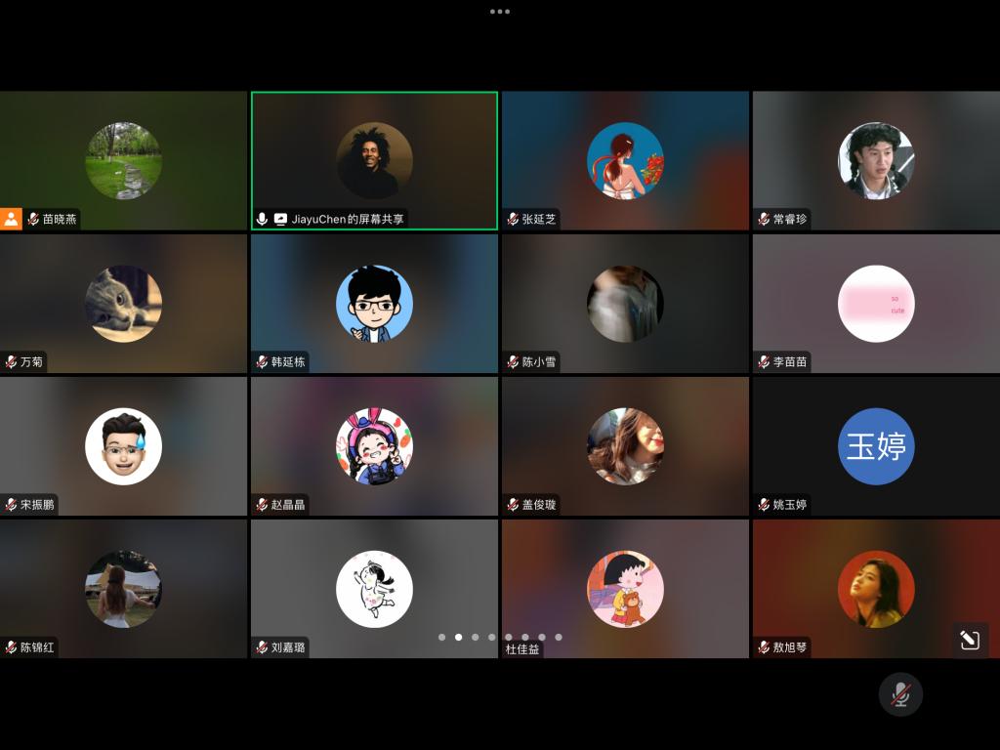The image size is (1000, 750).
Task: Click 张廷芝's muted microphone icon
Action: tap(513, 220)
